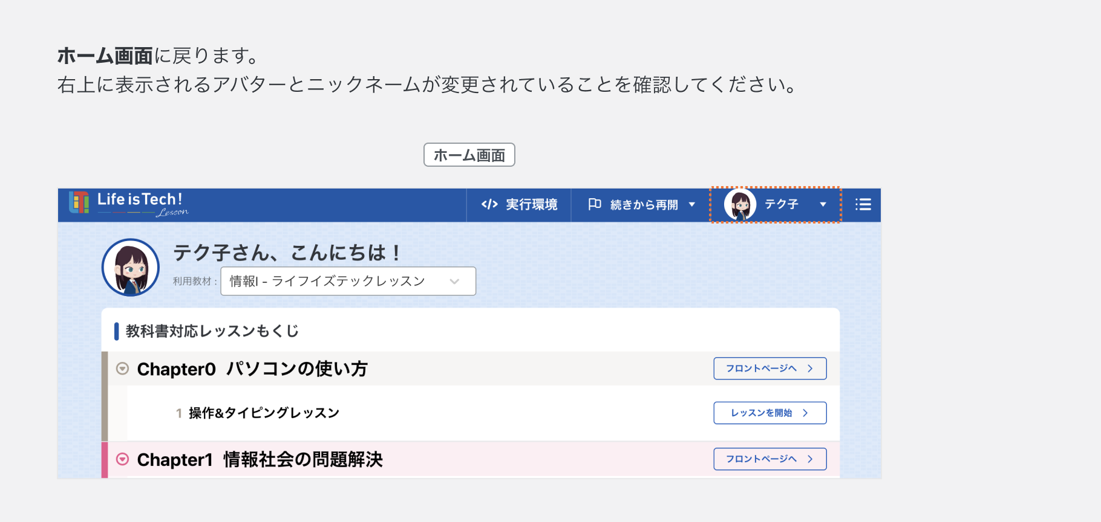Click Chapter0 フロントページへ button
The width and height of the screenshot is (1101, 522).
click(x=770, y=369)
